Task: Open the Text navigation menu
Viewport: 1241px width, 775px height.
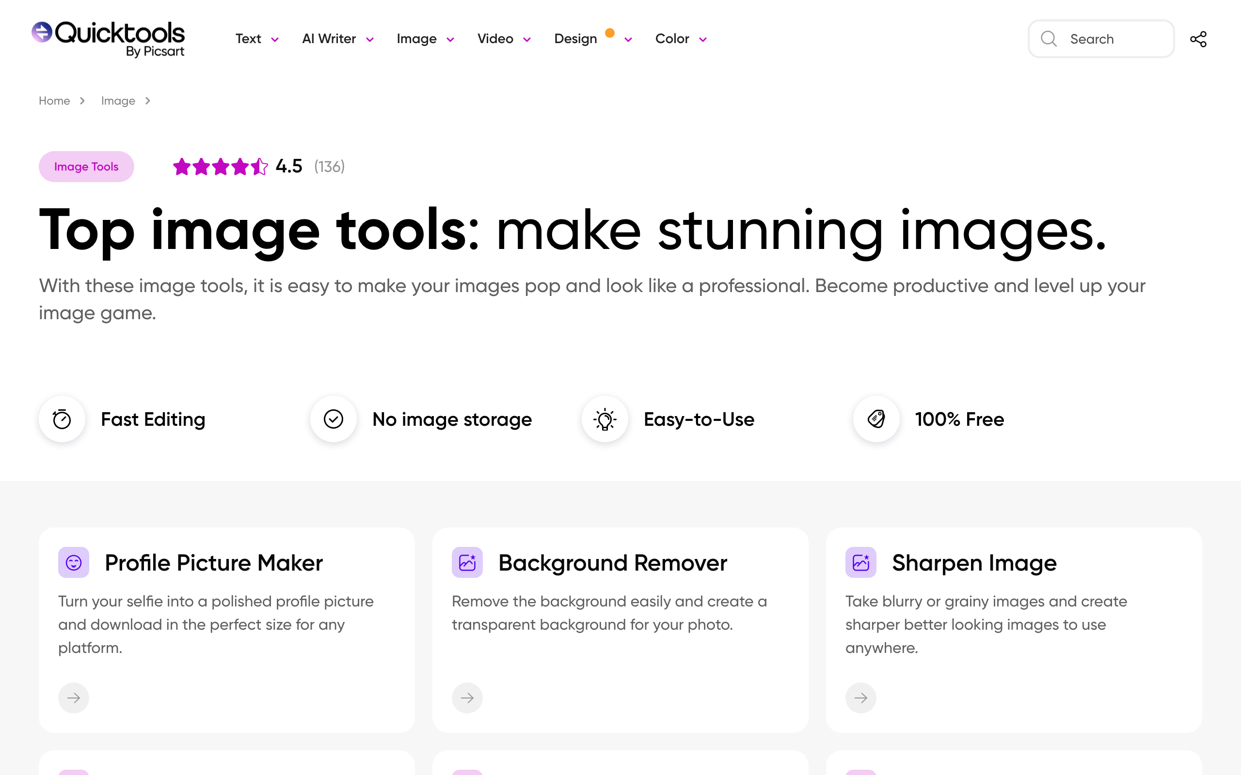Action: [248, 39]
